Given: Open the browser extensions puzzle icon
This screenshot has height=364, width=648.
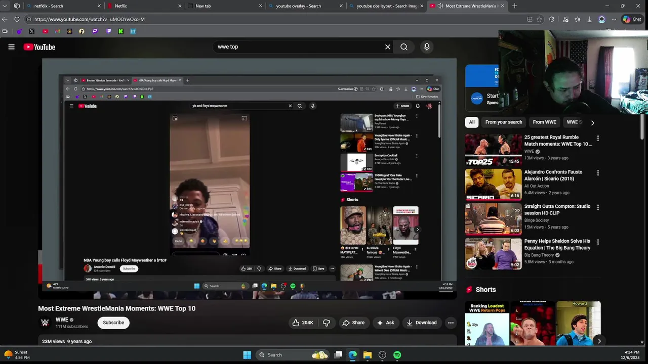Looking at the screenshot, I should [552, 19].
